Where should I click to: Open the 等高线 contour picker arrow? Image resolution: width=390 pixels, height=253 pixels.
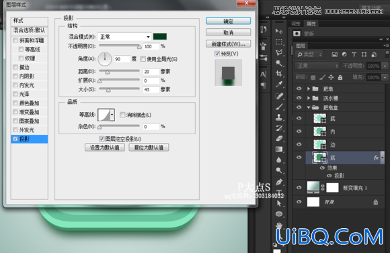(112, 115)
